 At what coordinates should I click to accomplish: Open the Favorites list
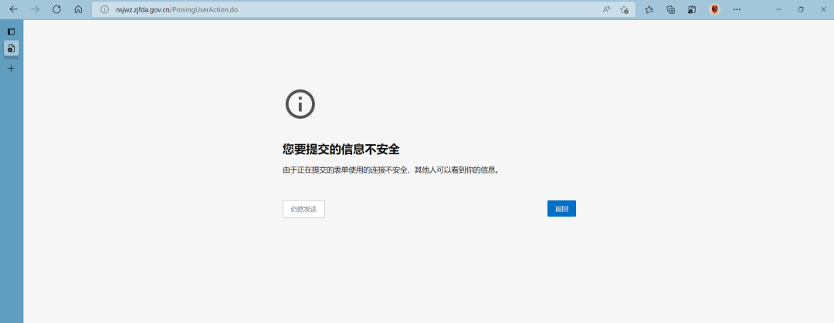[x=649, y=9]
